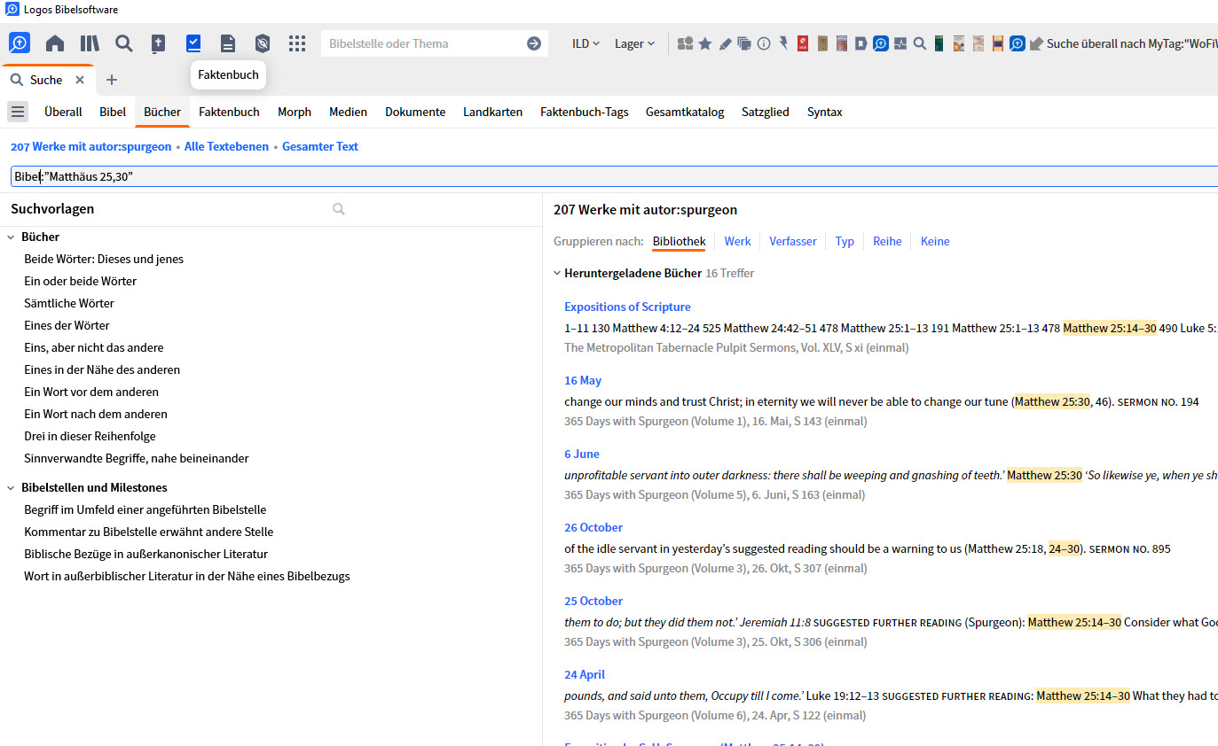
Task: Close the Suche tab
Action: (x=80, y=80)
